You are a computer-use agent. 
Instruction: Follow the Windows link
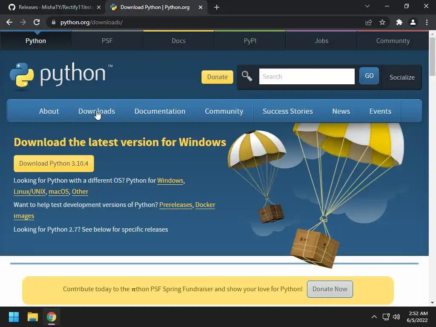point(170,181)
